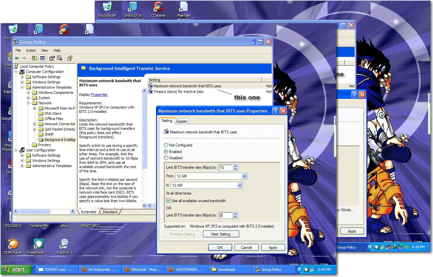Click the Firefox icon of 06 Websyndic taskbar button
Viewport: 433px width, 277px height.
pyautogui.click(x=85, y=269)
